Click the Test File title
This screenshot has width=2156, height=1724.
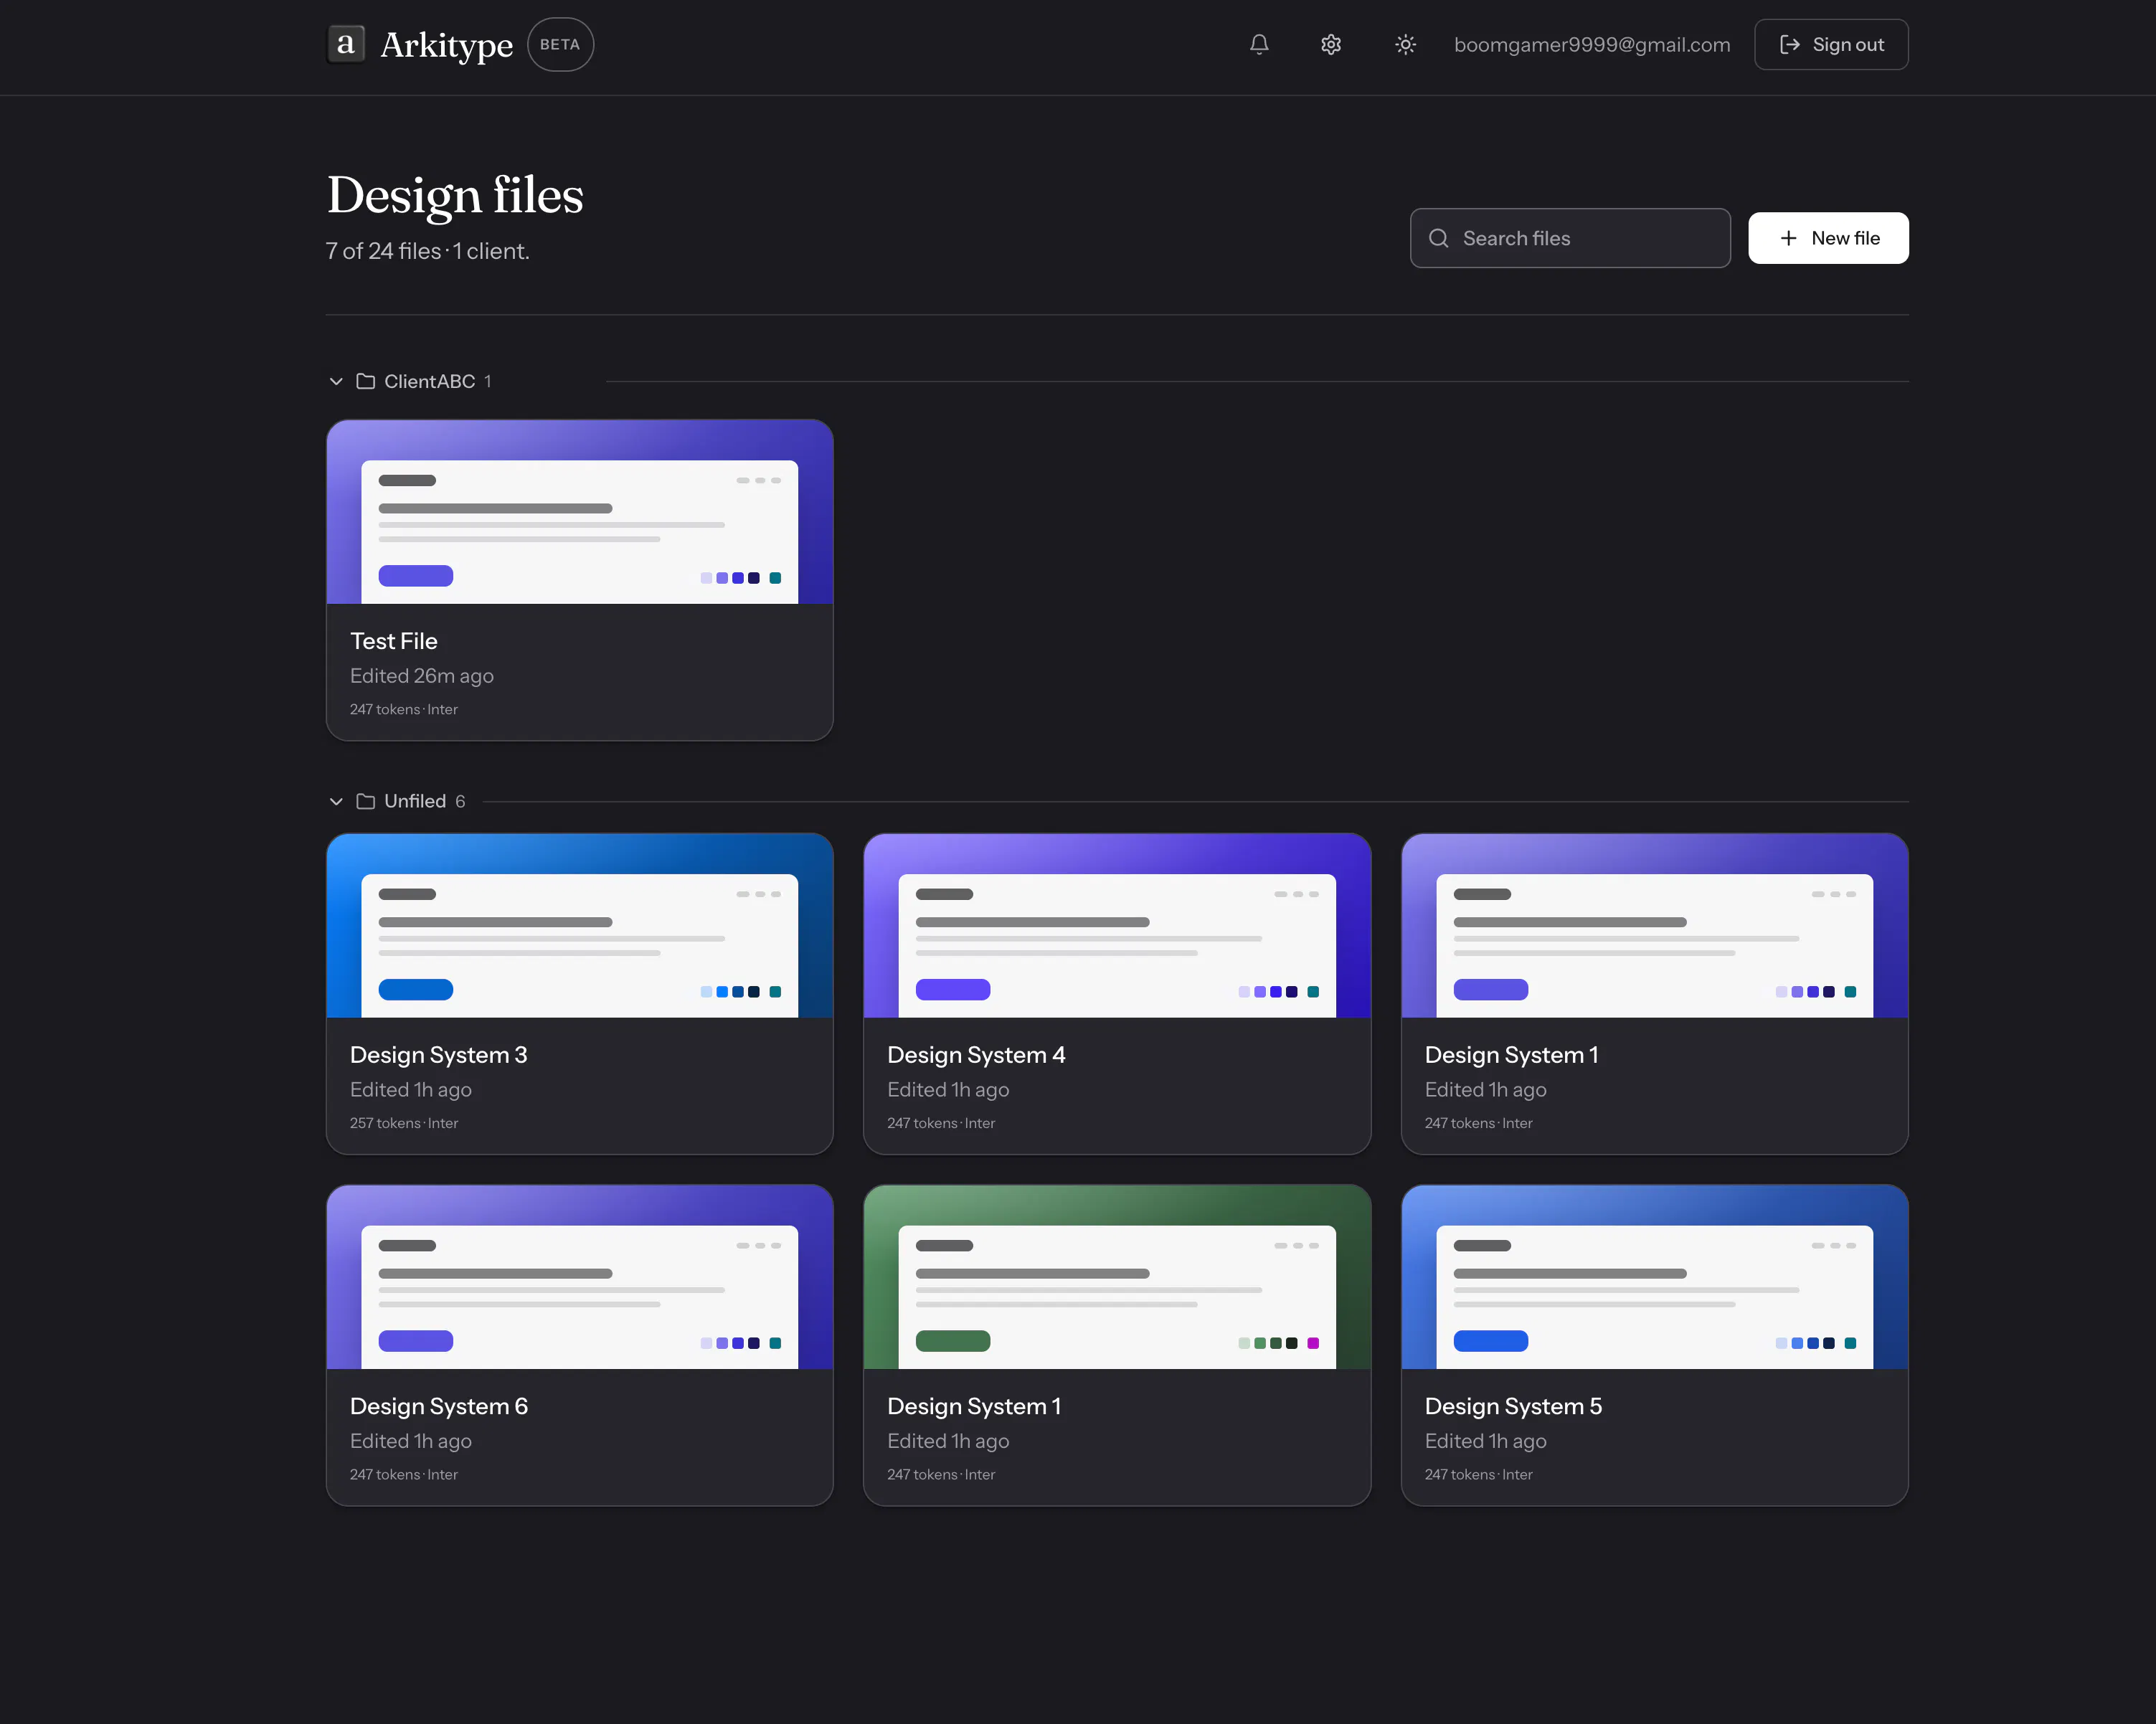pos(393,641)
